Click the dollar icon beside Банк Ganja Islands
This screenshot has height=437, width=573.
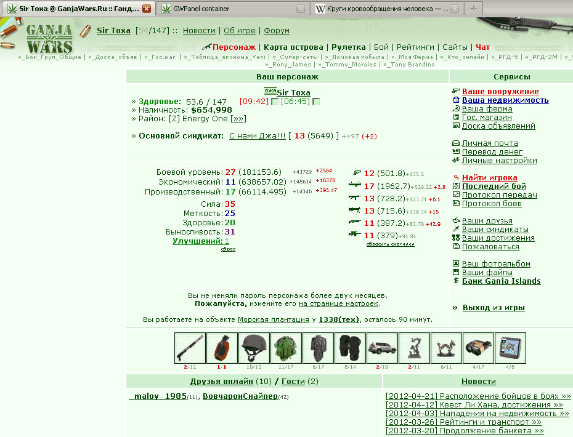(456, 281)
